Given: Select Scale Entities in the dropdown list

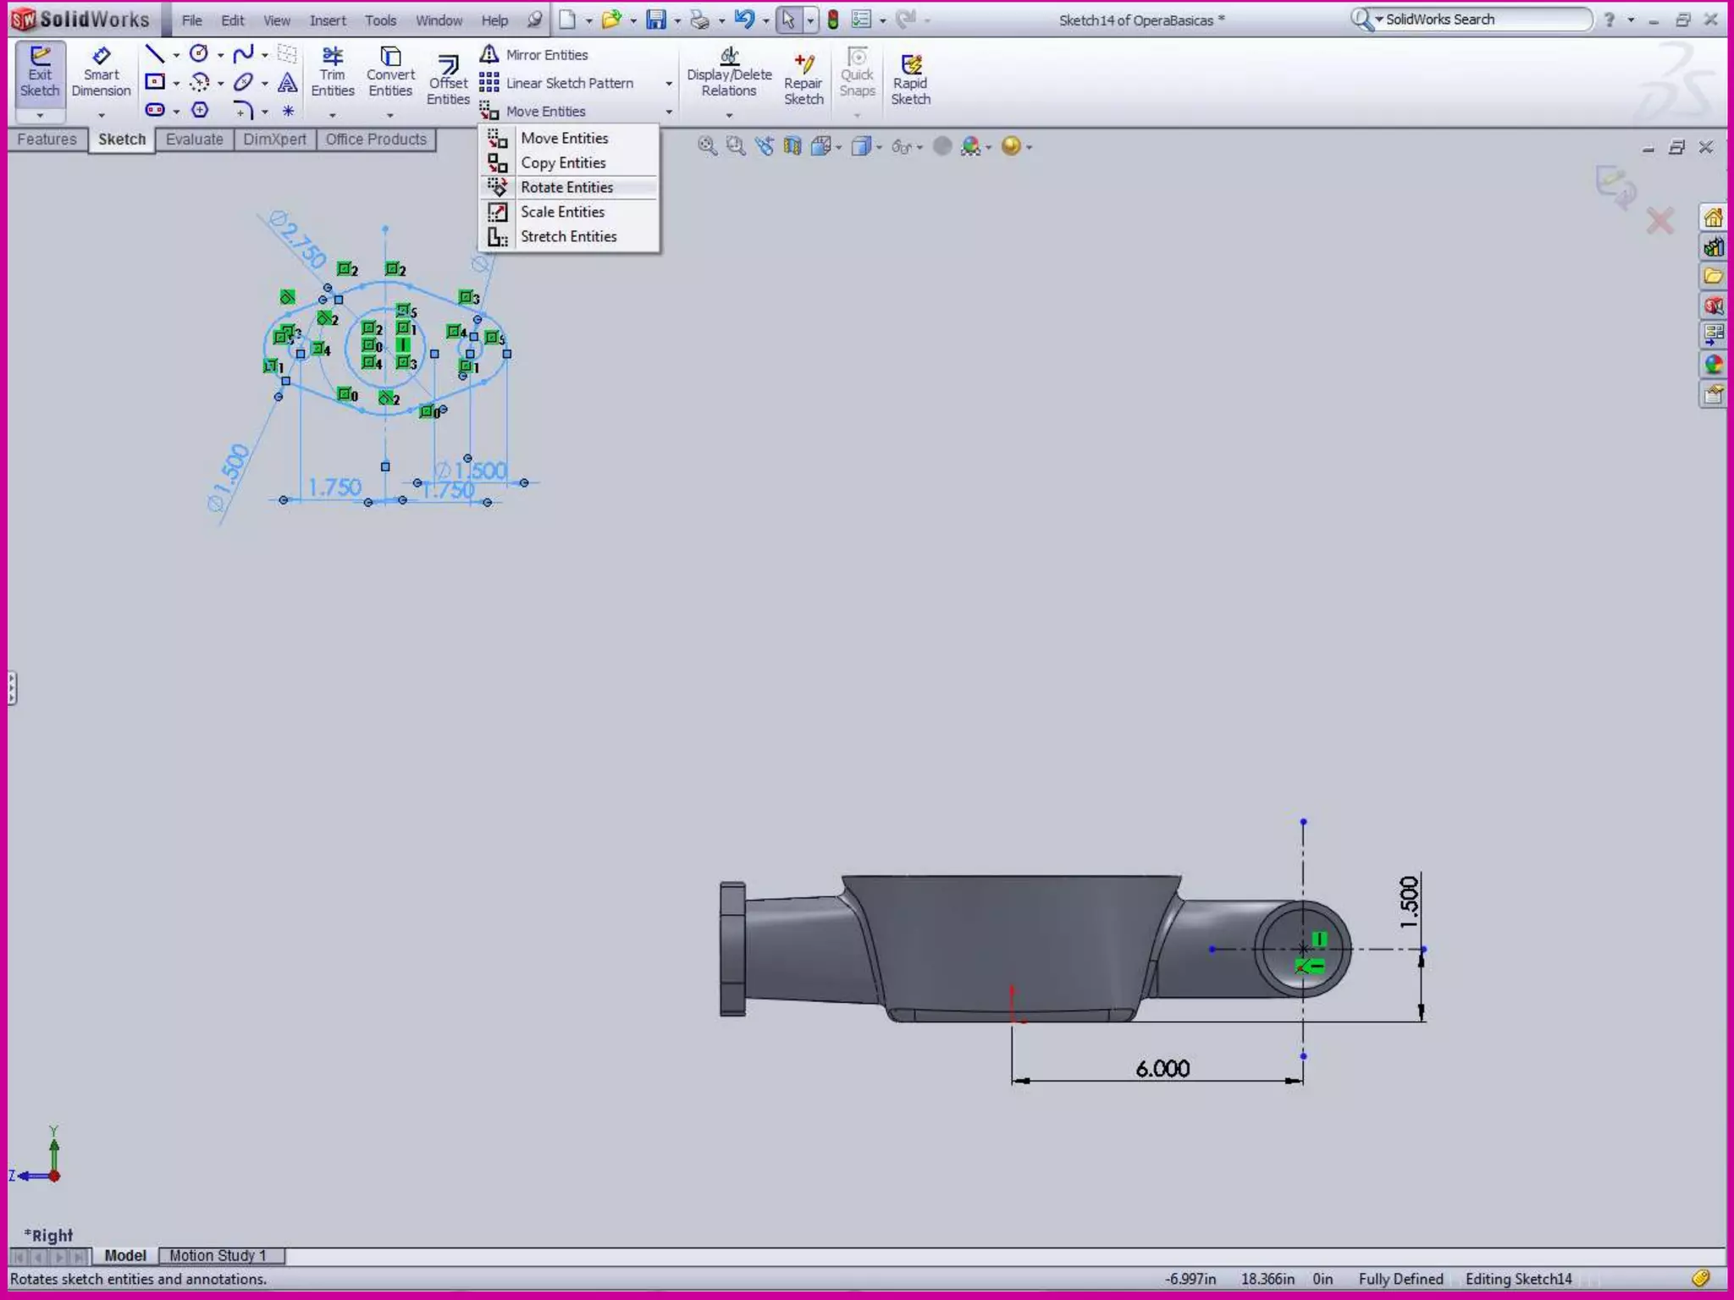Looking at the screenshot, I should coord(562,212).
